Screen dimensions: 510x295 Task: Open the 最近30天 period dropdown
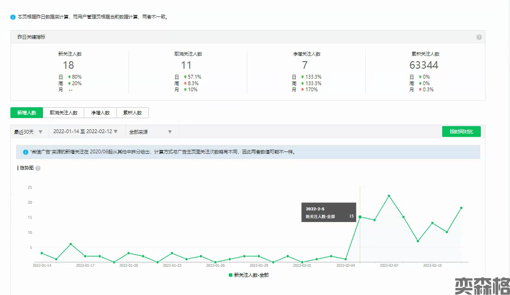pos(28,132)
